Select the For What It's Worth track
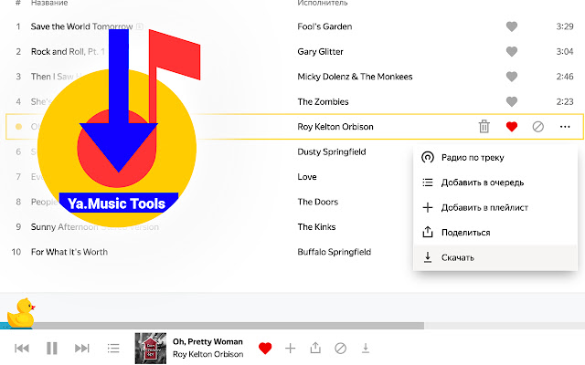The width and height of the screenshot is (585, 365). 69,252
